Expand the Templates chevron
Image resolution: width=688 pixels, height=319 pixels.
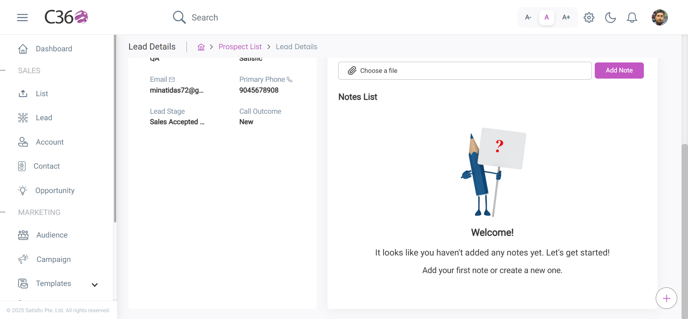[95, 285]
